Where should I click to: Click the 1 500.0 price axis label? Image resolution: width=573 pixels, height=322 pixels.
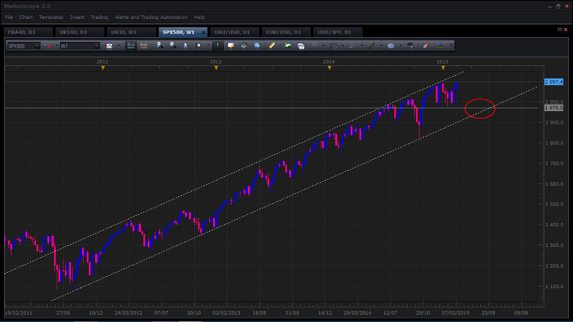point(554,204)
